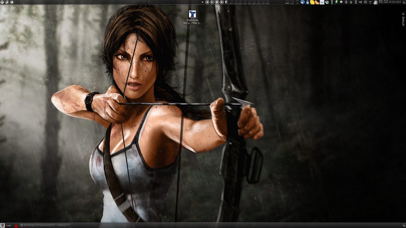
Task: Open the K application launcher menu
Action: tap(3, 225)
